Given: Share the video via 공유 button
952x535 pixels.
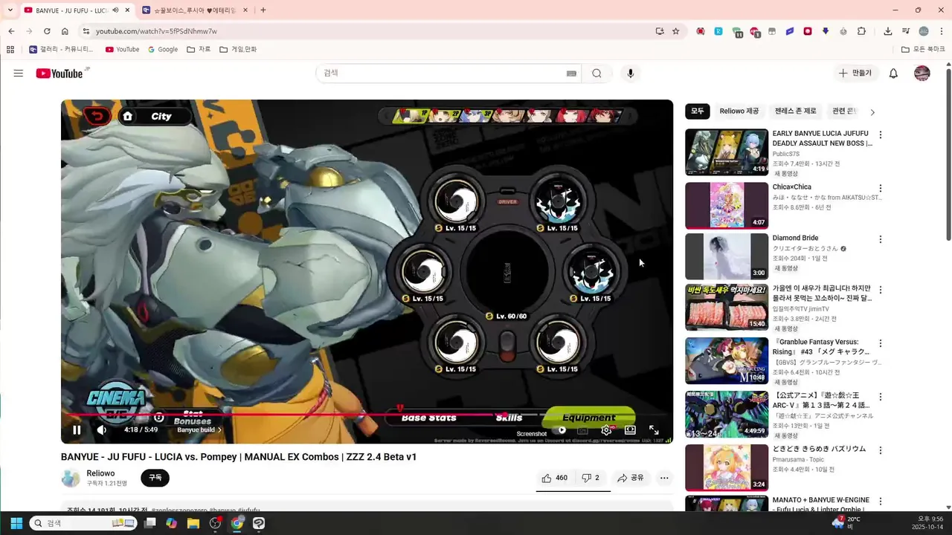Looking at the screenshot, I should (631, 478).
